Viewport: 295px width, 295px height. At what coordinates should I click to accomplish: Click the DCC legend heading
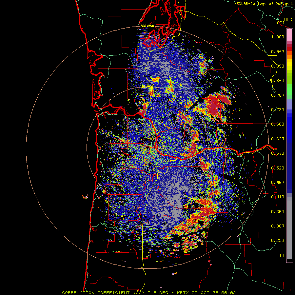288,20
